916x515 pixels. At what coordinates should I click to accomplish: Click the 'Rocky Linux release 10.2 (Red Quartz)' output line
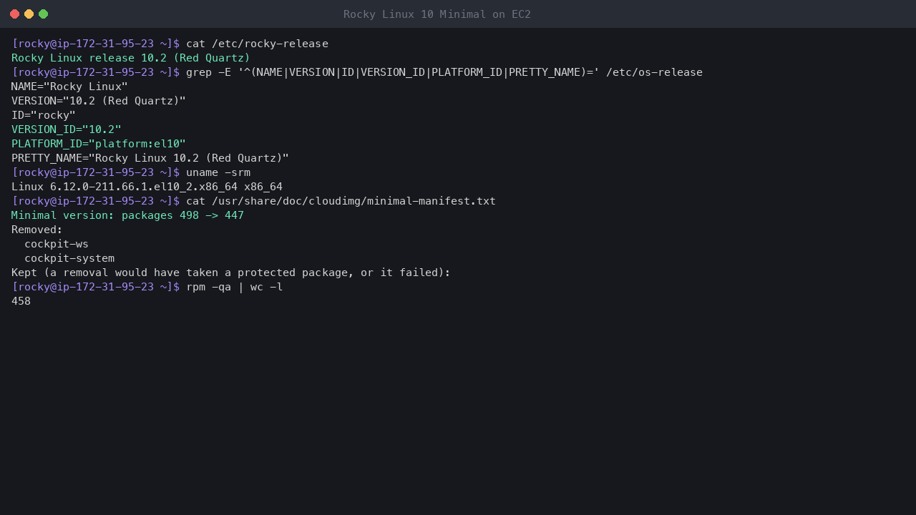[131, 58]
